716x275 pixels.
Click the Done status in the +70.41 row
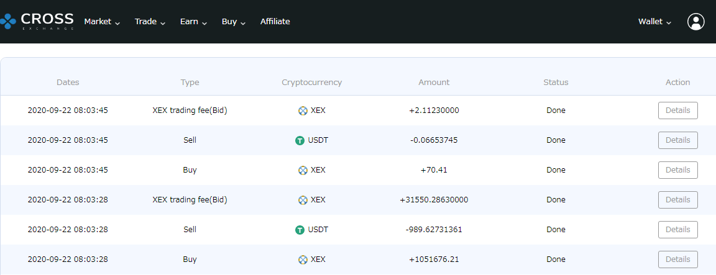click(556, 169)
